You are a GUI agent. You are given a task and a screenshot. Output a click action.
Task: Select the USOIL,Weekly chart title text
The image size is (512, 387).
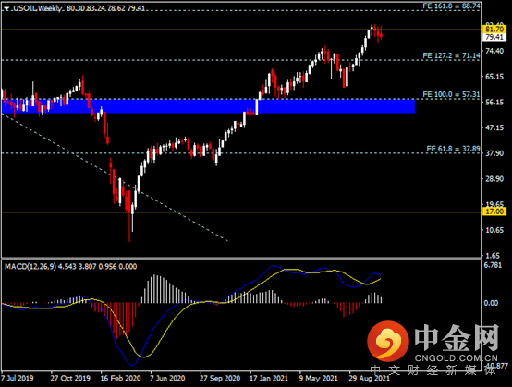[38, 8]
